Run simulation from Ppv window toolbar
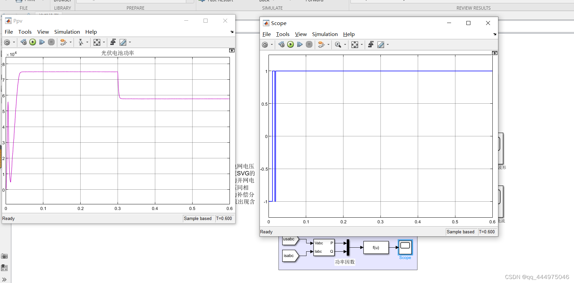This screenshot has width=574, height=283. pyautogui.click(x=33, y=42)
